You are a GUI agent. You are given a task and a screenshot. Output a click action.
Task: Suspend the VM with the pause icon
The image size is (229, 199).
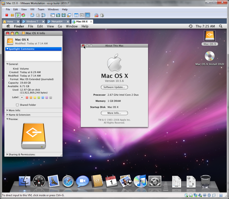tap(12, 15)
